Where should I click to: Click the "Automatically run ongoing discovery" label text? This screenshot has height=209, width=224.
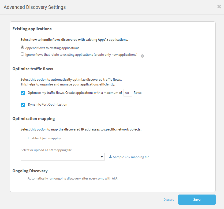pos(72,178)
